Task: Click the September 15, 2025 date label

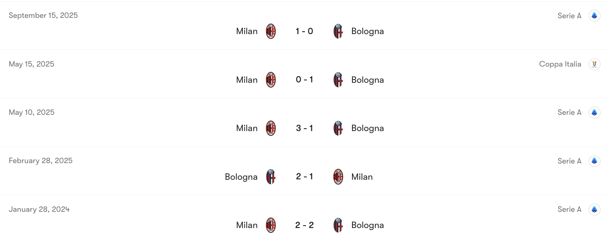Action: tap(43, 15)
